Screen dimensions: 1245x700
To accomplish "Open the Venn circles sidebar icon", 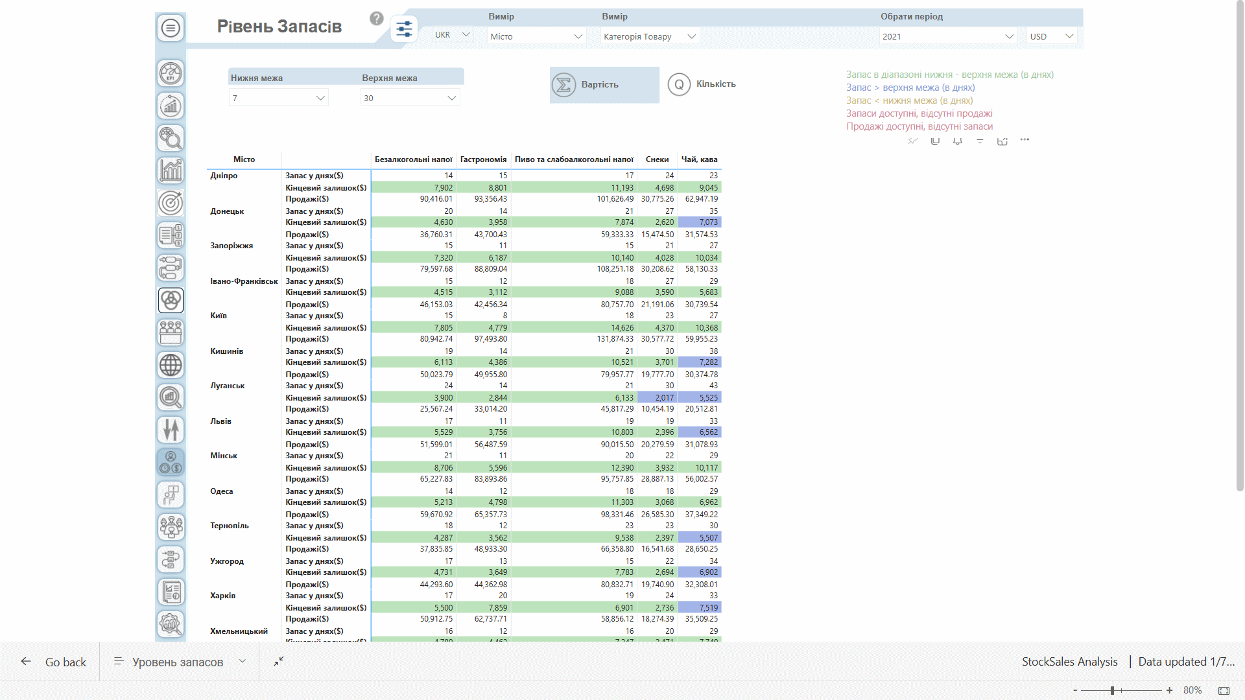I will pos(171,300).
